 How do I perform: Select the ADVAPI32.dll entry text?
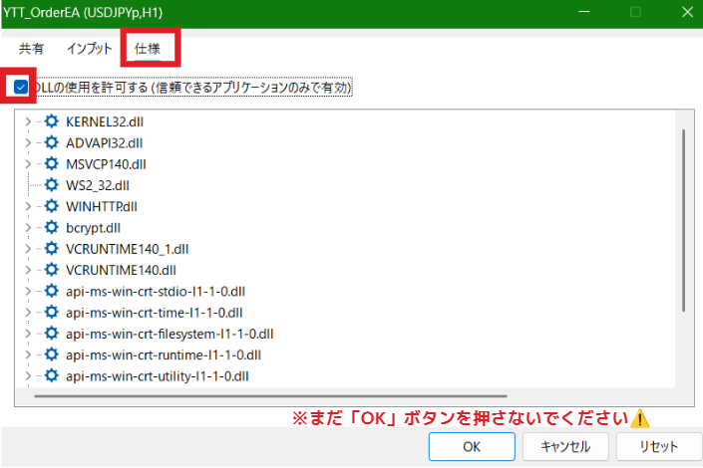click(x=104, y=143)
